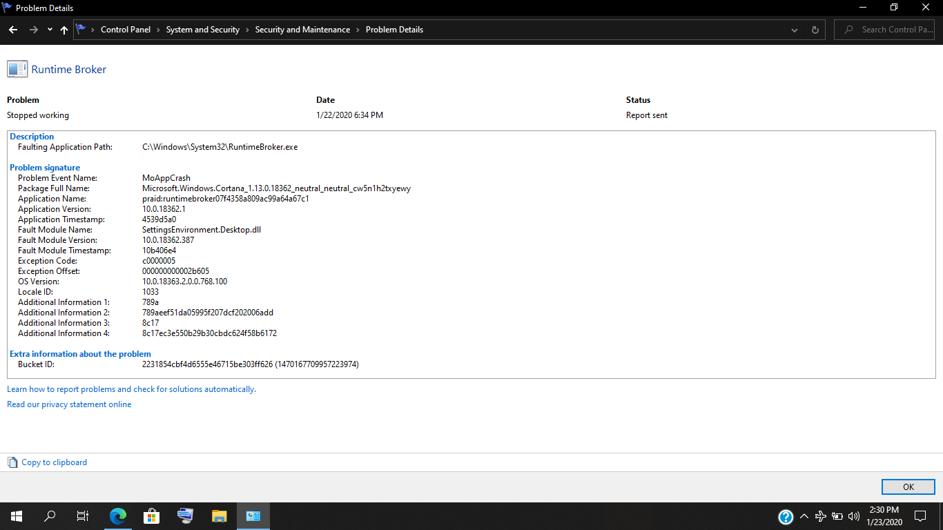Viewport: 943px width, 530px height.
Task: Select the Bucket ID value
Action: [x=250, y=364]
